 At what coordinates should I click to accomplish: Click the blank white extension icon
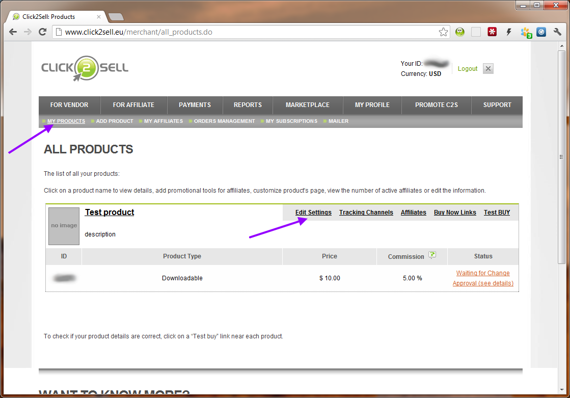(476, 32)
